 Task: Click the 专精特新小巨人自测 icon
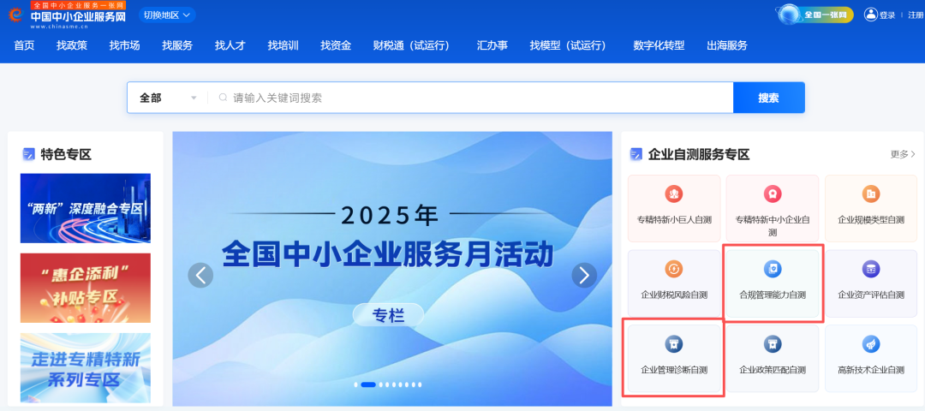pyautogui.click(x=675, y=194)
